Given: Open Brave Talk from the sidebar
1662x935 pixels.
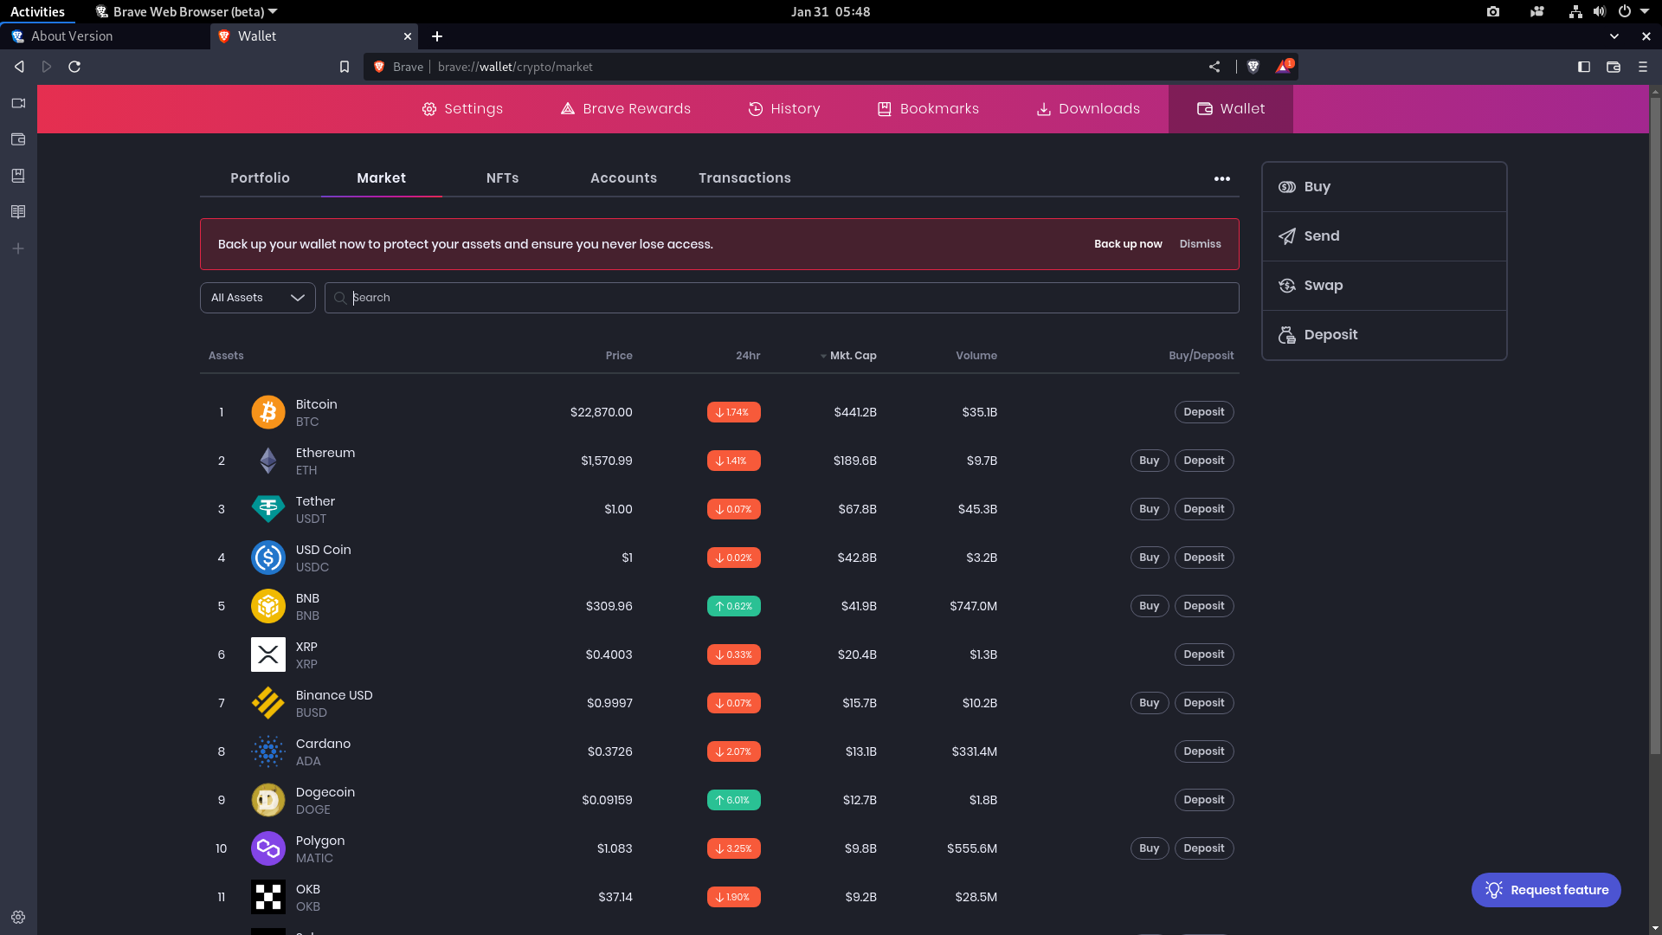Looking at the screenshot, I should pyautogui.click(x=18, y=103).
